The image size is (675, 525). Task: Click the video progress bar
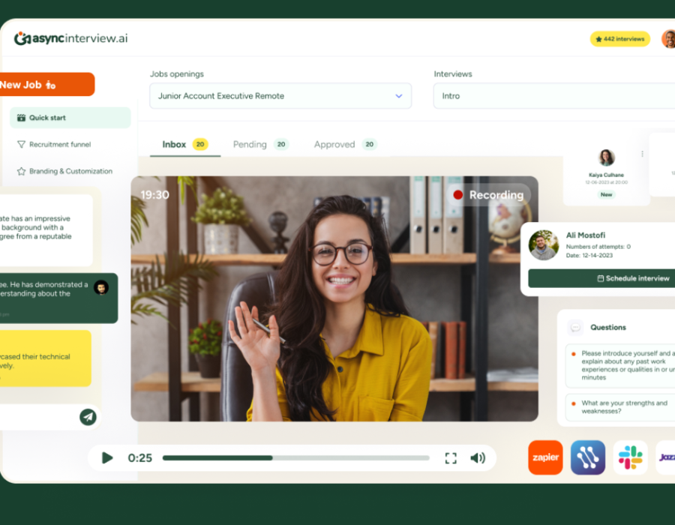tap(295, 457)
